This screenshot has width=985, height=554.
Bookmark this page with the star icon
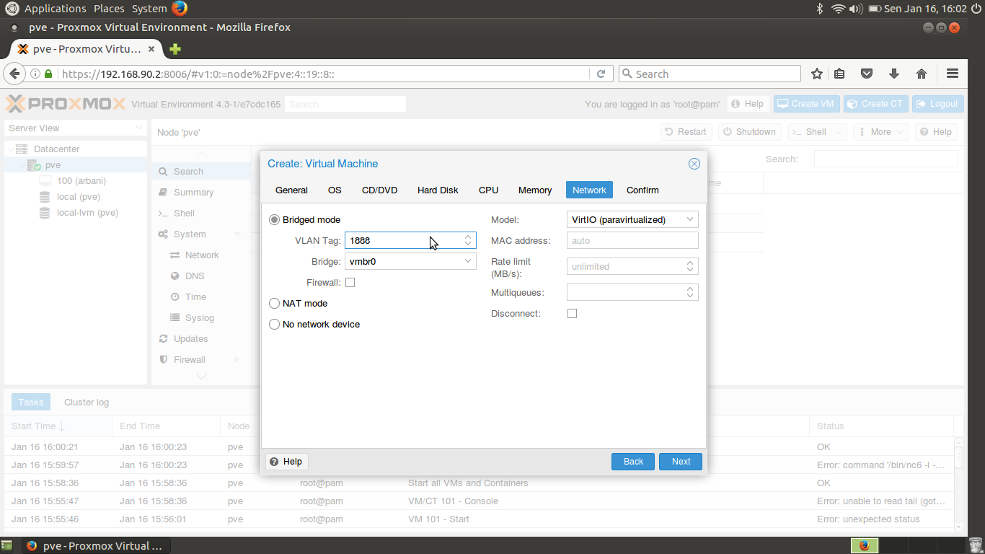pos(817,74)
